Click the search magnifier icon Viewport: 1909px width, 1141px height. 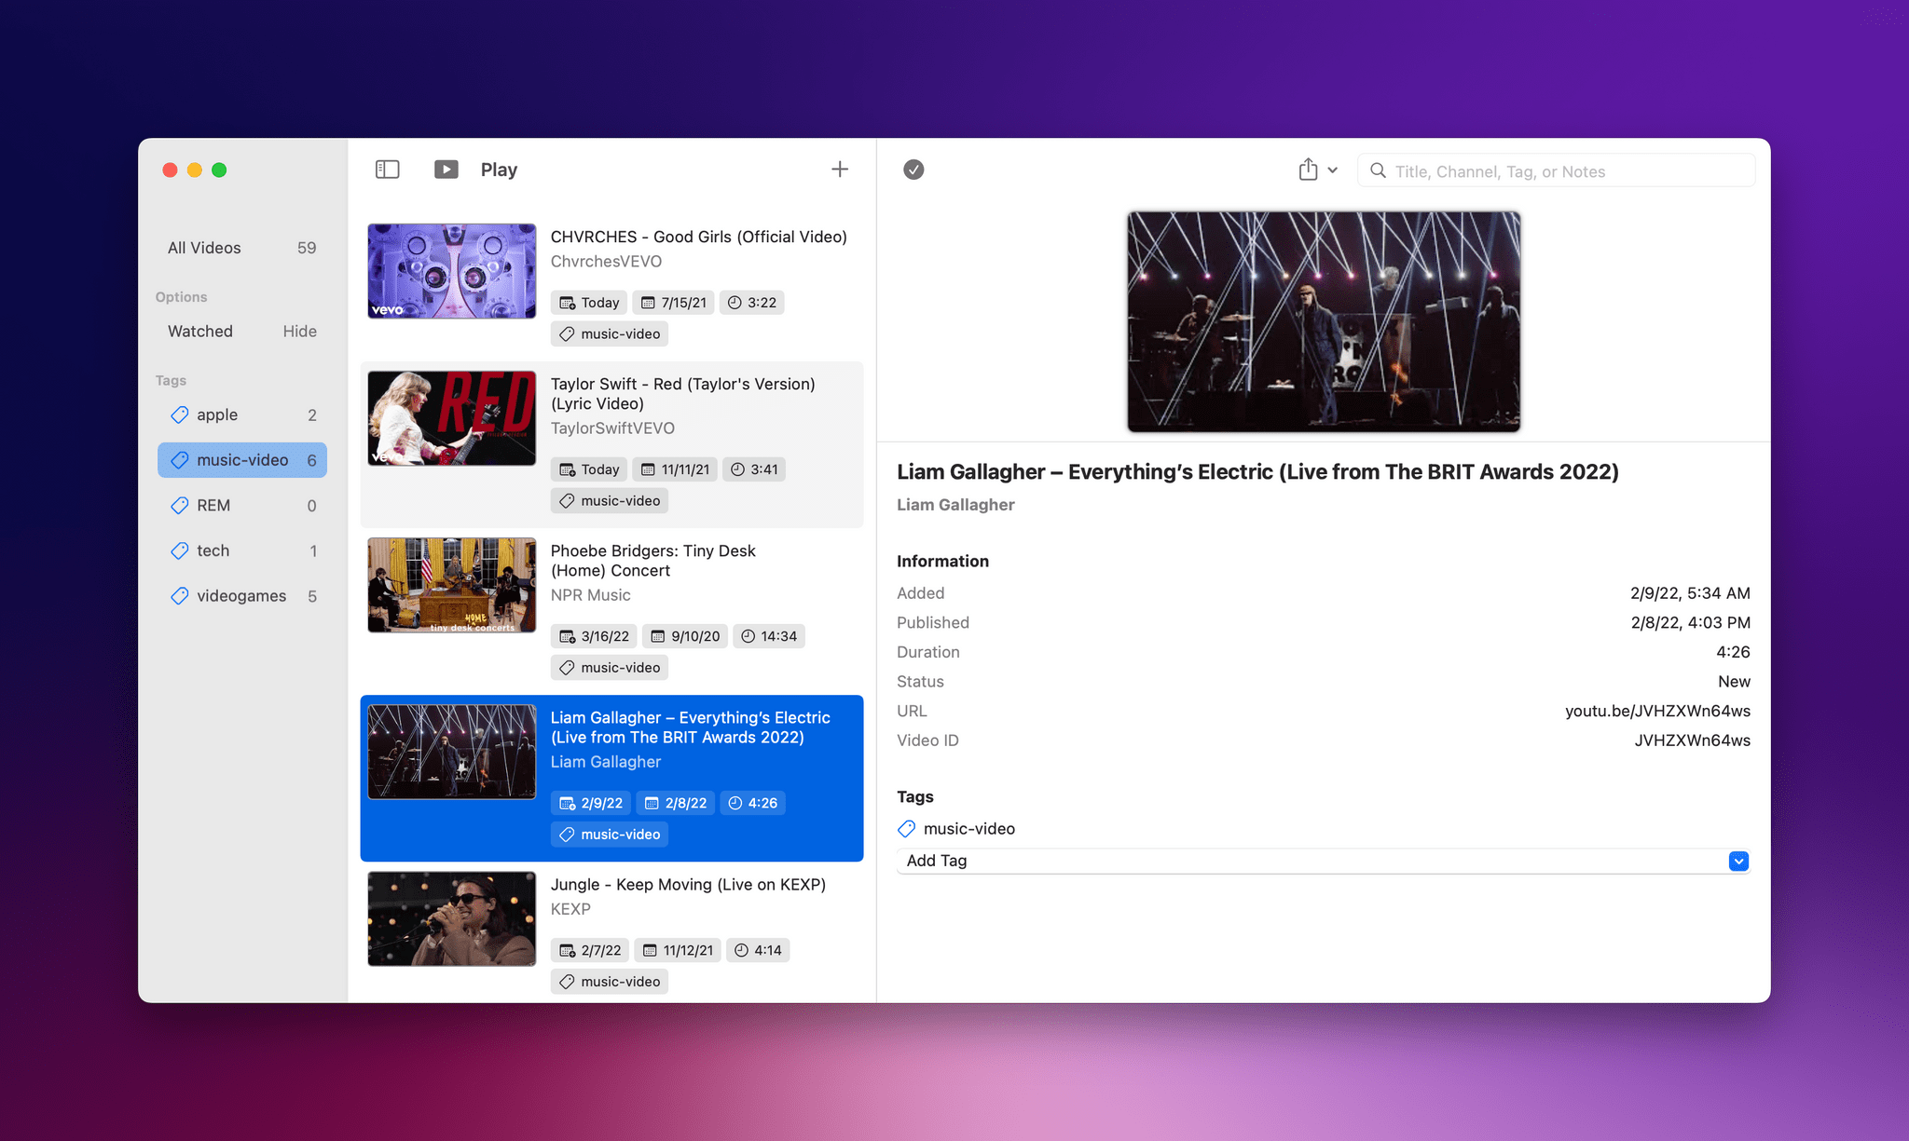pyautogui.click(x=1378, y=170)
